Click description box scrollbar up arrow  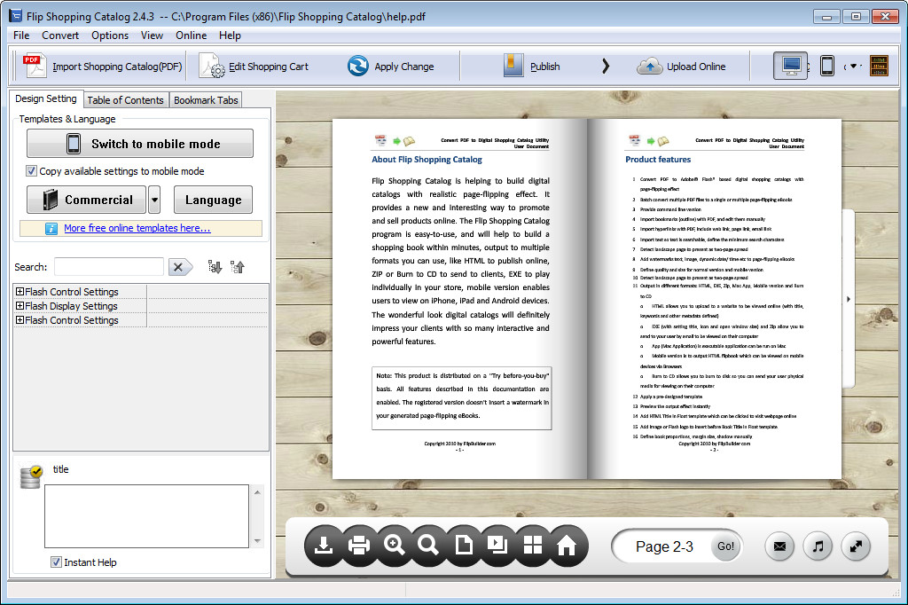tap(257, 492)
